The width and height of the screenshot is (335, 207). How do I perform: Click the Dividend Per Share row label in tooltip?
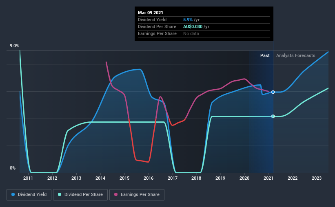[157, 26]
